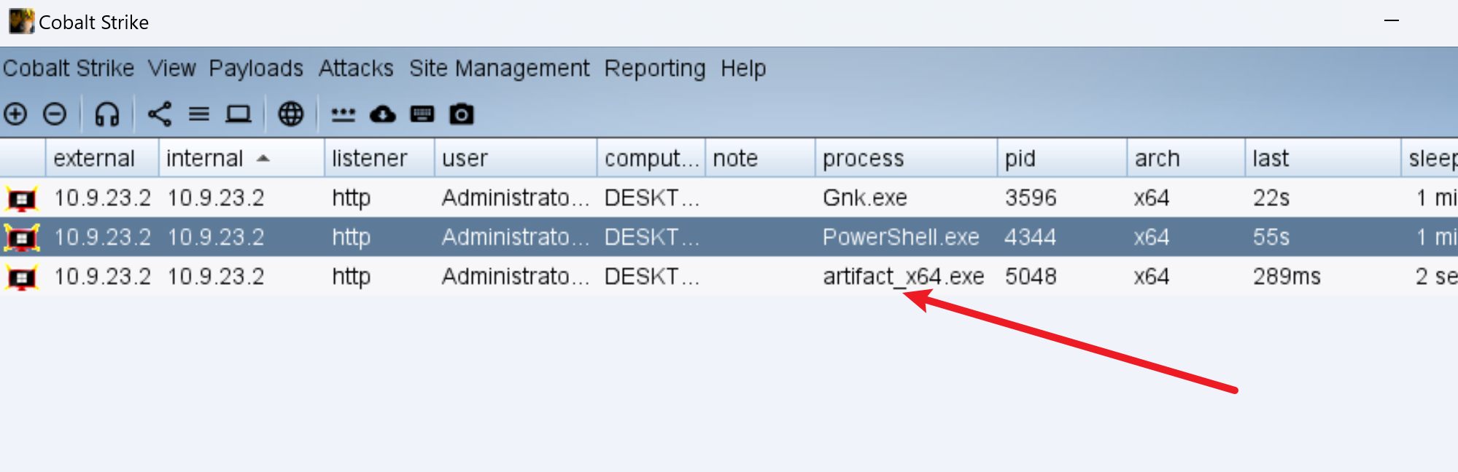Open screenshots camera icon
The image size is (1458, 472).
pos(462,114)
